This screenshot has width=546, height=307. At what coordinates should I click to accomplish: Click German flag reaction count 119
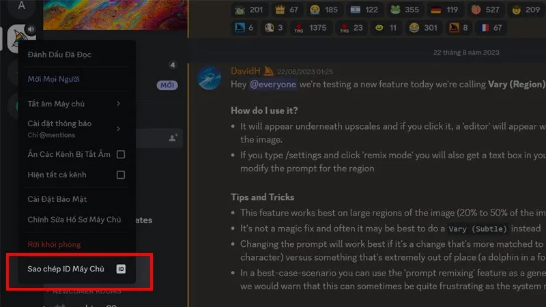pyautogui.click(x=445, y=10)
